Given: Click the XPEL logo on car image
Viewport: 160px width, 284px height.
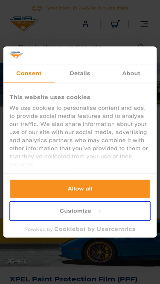Looking at the screenshot, I should 17,261.
